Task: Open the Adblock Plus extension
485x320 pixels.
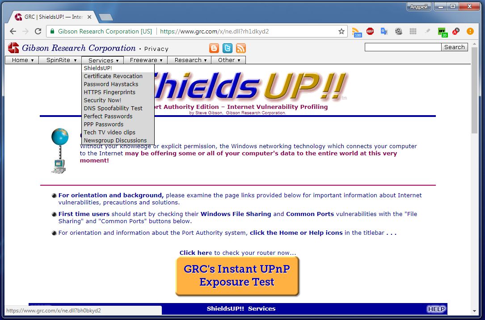Action: (x=370, y=31)
